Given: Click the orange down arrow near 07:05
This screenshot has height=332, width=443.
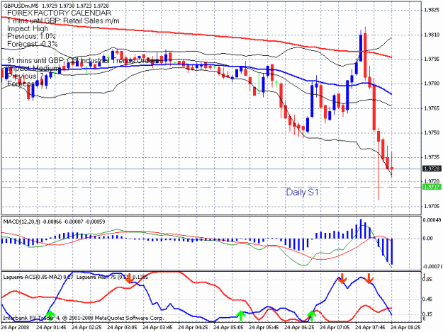Looking at the screenshot, I should 342,278.
